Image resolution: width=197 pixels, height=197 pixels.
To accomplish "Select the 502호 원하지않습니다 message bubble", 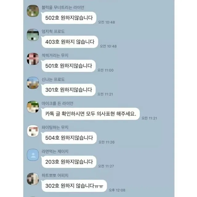I will (x=69, y=18).
